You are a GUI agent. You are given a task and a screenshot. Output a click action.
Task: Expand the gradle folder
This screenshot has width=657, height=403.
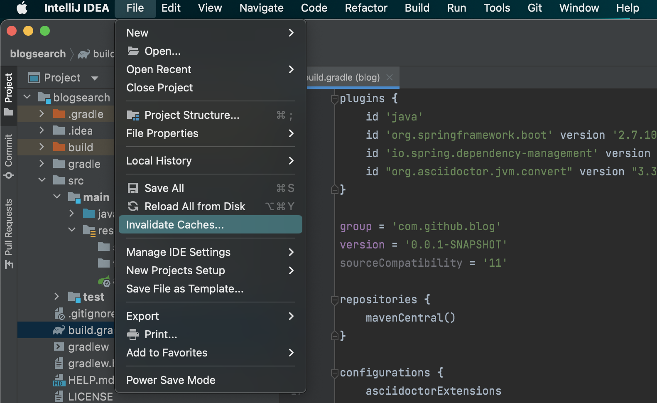[x=42, y=163]
